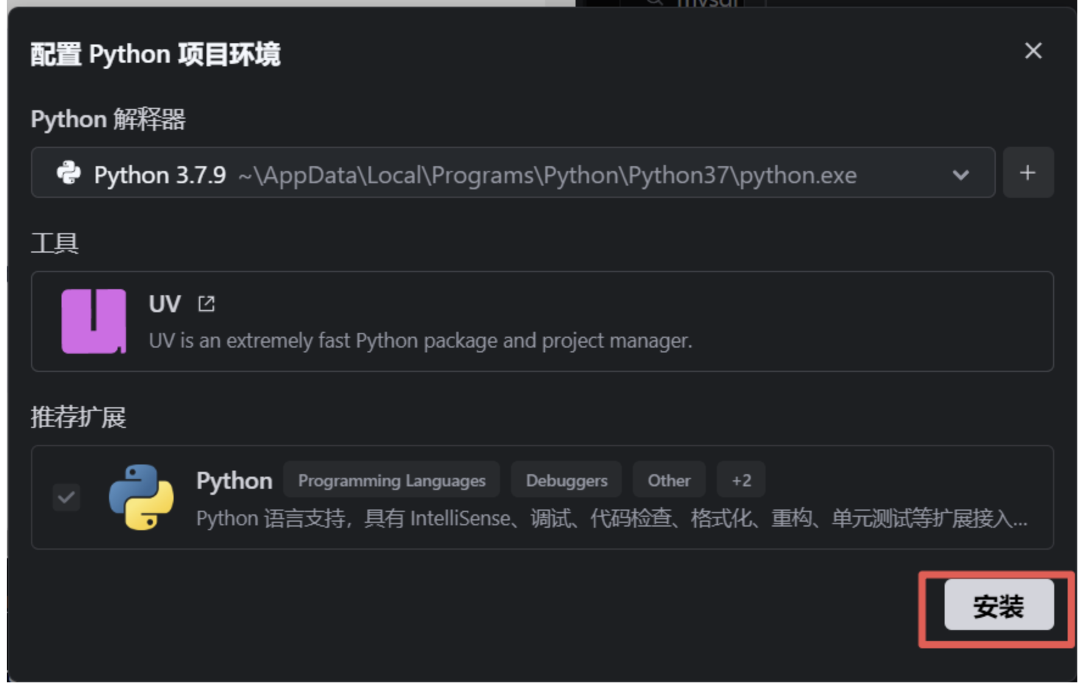
Task: Click the blue-yellow Python extension logo
Action: coord(141,497)
